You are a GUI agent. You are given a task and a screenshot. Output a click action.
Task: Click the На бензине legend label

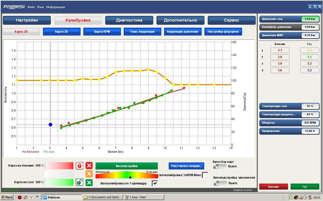click(x=30, y=152)
